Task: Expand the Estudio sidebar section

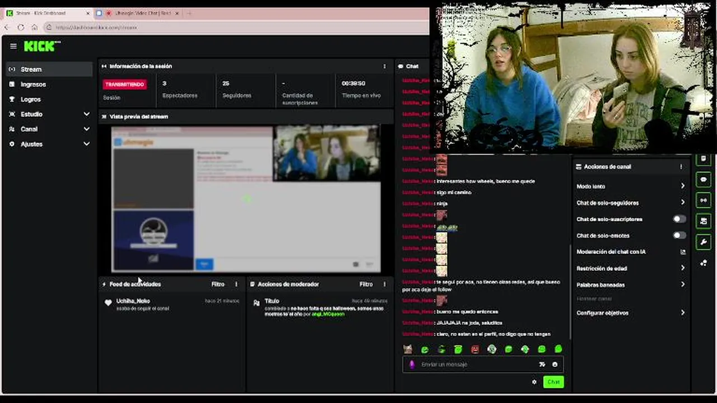Action: [49, 114]
